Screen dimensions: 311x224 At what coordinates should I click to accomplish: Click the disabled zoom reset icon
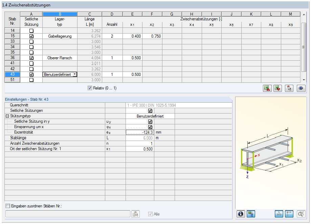pyautogui.click(x=301, y=214)
